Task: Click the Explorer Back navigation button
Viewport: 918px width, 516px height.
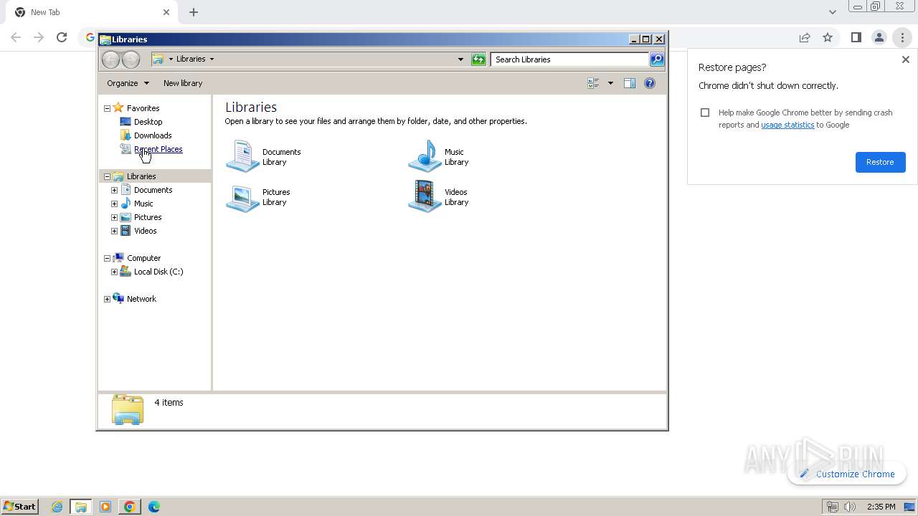Action: click(x=110, y=59)
